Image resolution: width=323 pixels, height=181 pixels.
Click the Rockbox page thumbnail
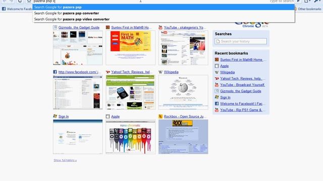click(183, 137)
